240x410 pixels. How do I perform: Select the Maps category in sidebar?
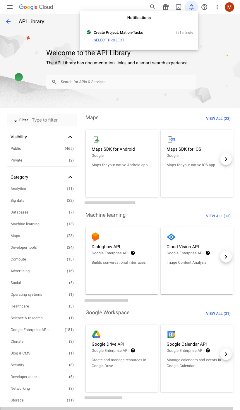click(42, 236)
